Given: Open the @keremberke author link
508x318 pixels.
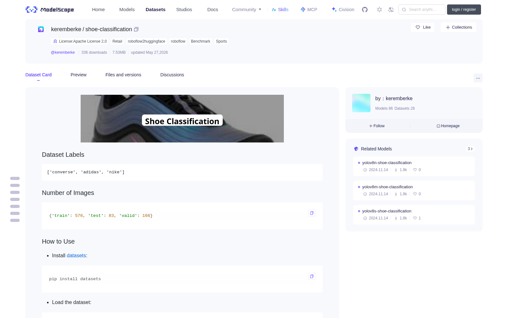Looking at the screenshot, I should 63,52.
